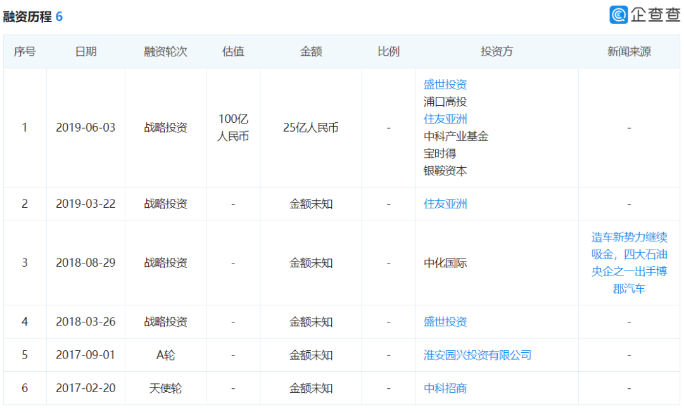Click 金额未知 in the 天使轮 row
This screenshot has height=413, width=684.
pos(310,388)
